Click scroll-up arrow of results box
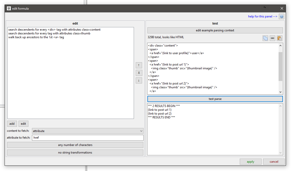The height and width of the screenshot is (171, 291). 280,106
